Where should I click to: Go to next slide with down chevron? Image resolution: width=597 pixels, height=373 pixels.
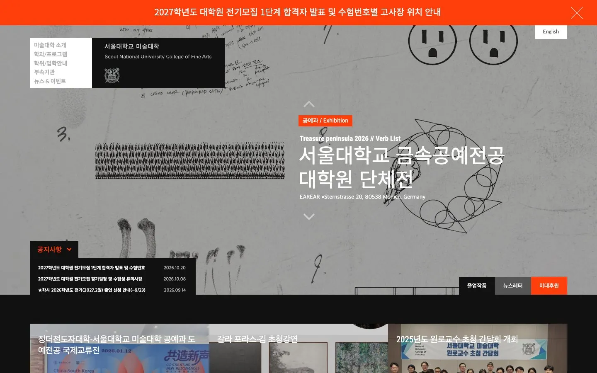click(309, 216)
